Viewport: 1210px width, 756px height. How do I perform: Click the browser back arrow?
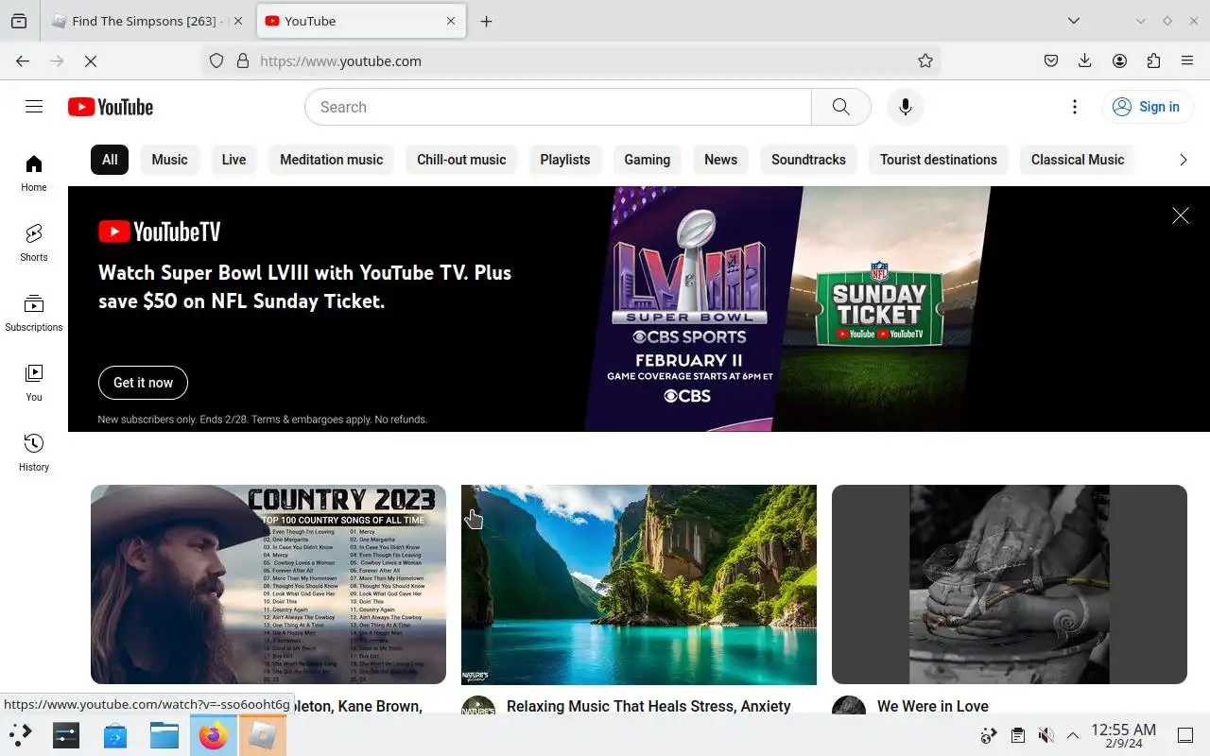[23, 60]
